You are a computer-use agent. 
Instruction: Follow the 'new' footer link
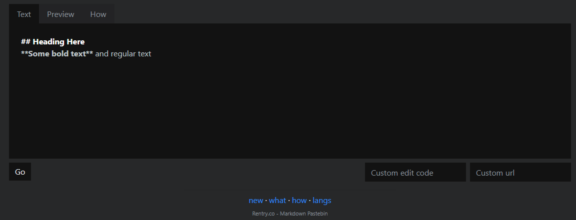[255, 201]
